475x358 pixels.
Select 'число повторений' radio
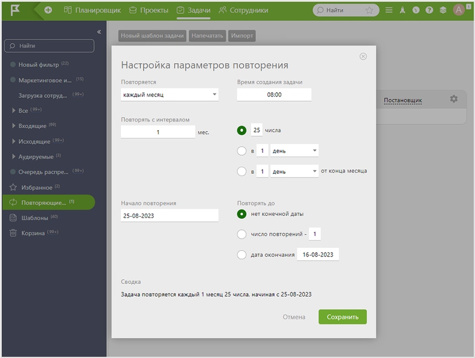pyautogui.click(x=241, y=234)
